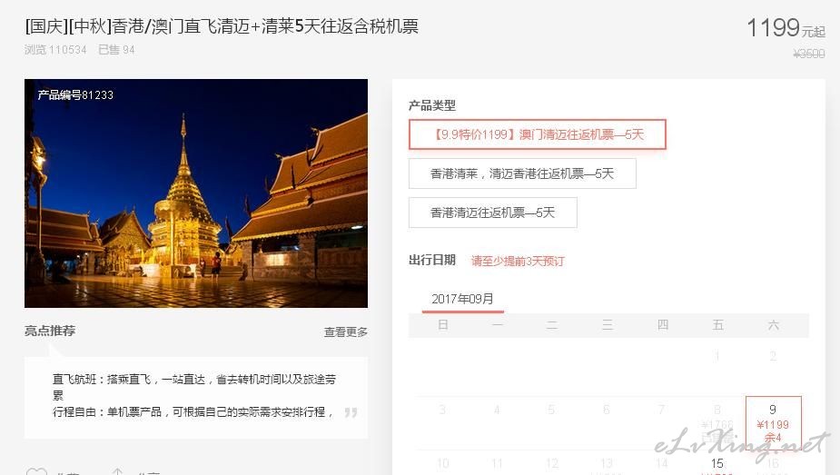Viewport: 840px width, 475px height.
Task: Click the 日 weekday column header
Action: (443, 325)
